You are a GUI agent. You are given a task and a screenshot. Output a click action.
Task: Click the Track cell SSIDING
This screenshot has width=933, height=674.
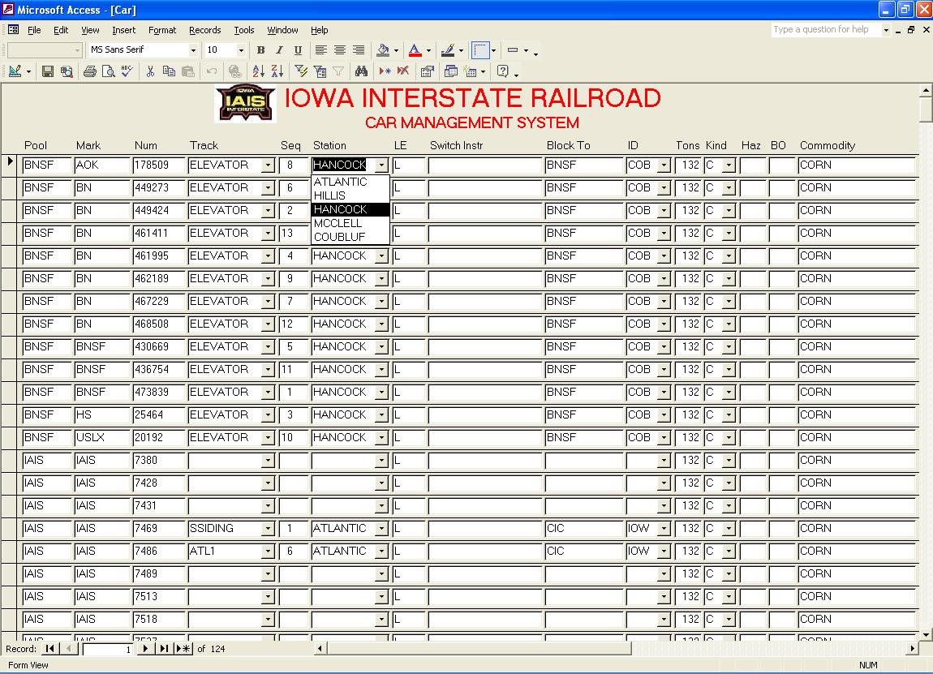(224, 529)
